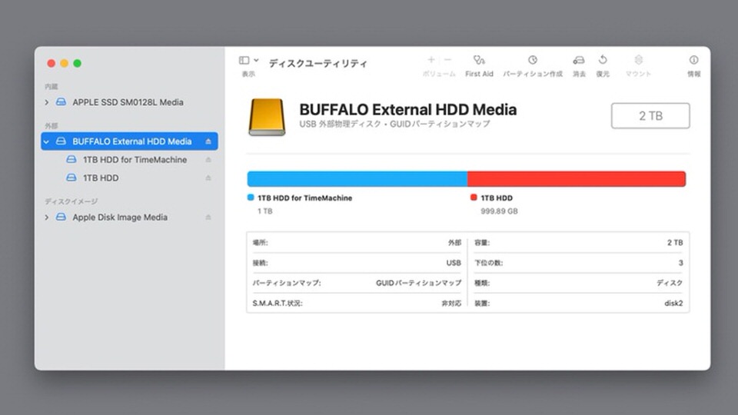Click the view dropdown chevron beside sidebar icon
738x415 pixels.
pos(256,60)
